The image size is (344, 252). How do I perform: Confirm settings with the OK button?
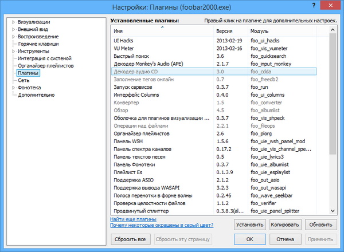pyautogui.click(x=249, y=239)
